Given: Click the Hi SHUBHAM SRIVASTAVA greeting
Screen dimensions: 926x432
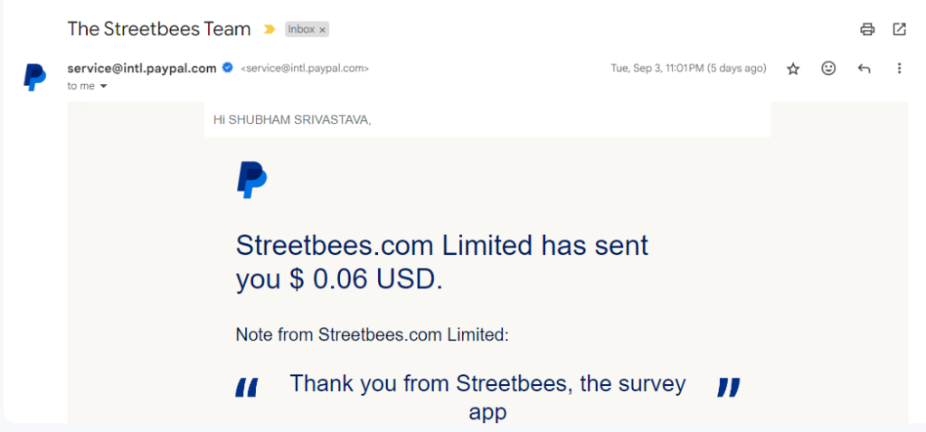Looking at the screenshot, I should click(292, 120).
